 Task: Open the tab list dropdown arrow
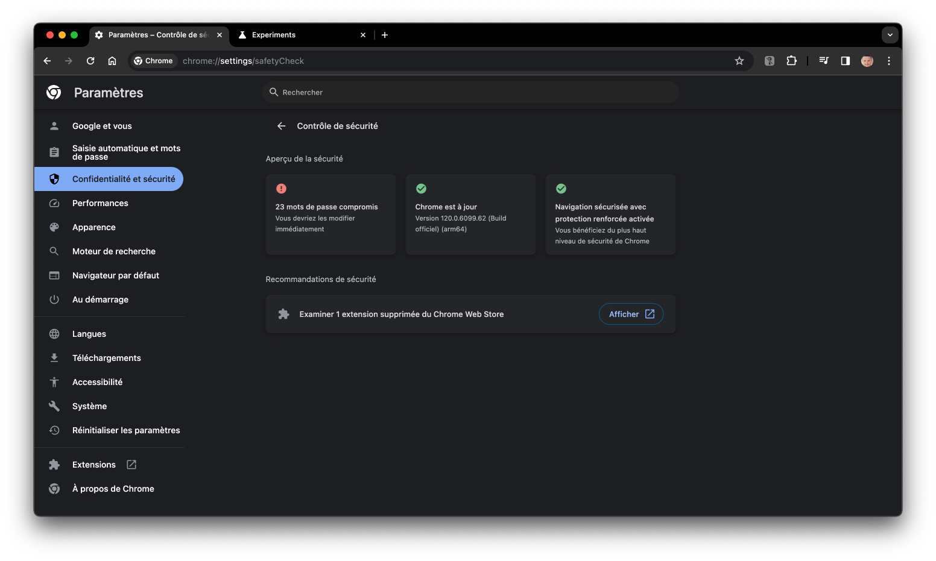890,35
